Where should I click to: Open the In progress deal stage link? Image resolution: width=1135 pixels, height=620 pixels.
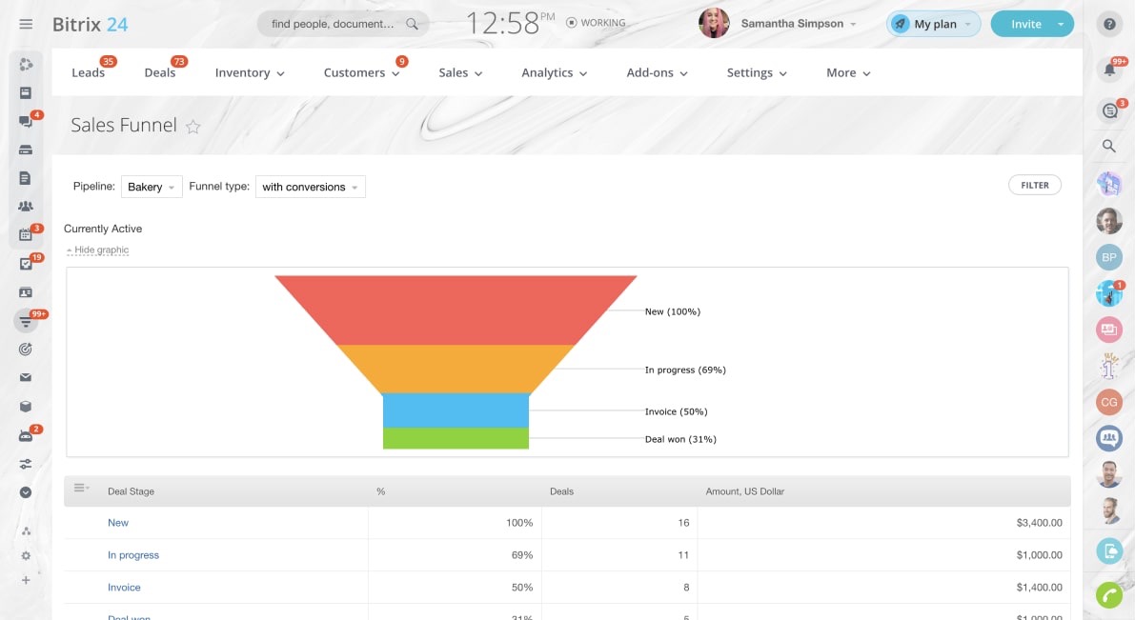133,555
